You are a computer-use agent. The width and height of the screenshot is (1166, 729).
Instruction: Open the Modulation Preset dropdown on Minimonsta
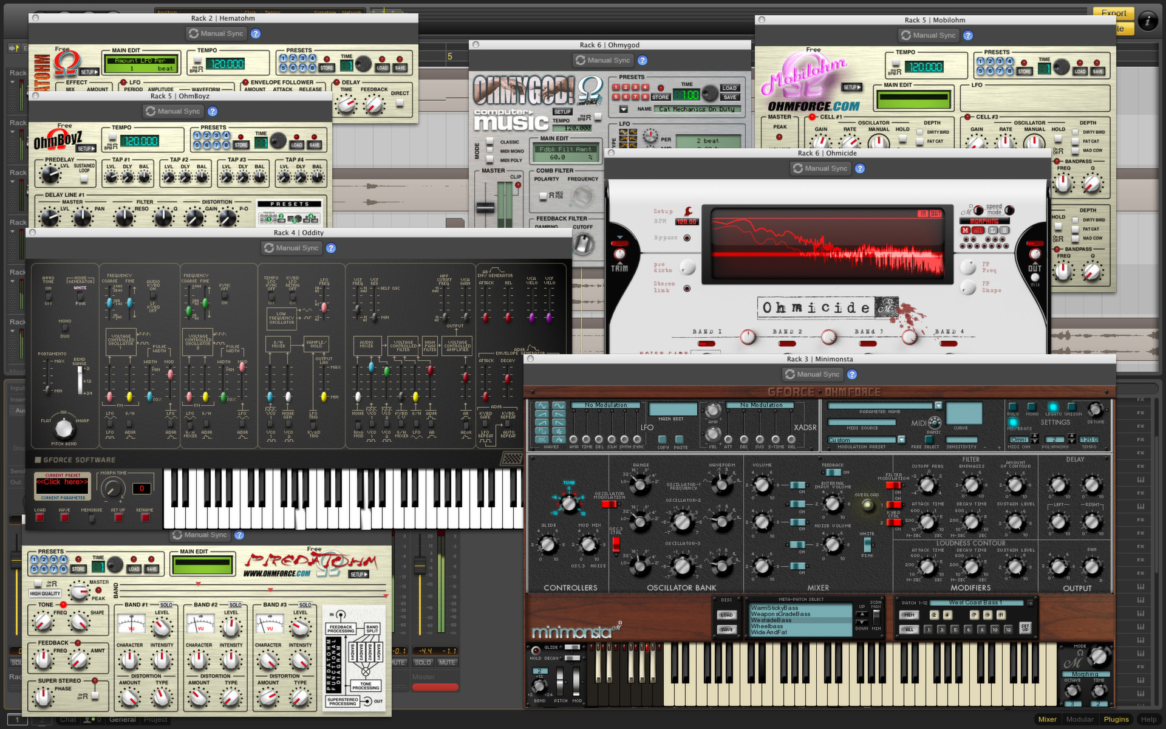click(x=901, y=440)
